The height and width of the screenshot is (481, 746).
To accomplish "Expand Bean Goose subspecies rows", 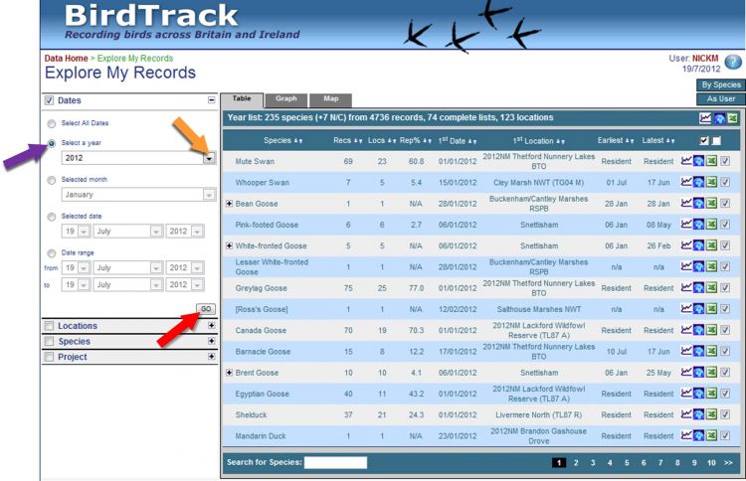I will [x=230, y=204].
